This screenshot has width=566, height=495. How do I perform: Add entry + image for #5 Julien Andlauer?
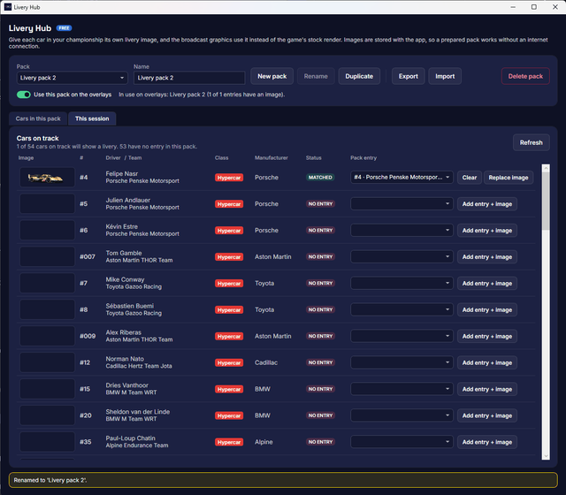click(487, 204)
